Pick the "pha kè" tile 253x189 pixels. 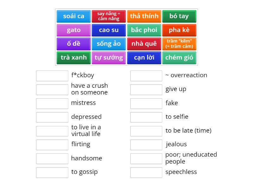click(179, 30)
